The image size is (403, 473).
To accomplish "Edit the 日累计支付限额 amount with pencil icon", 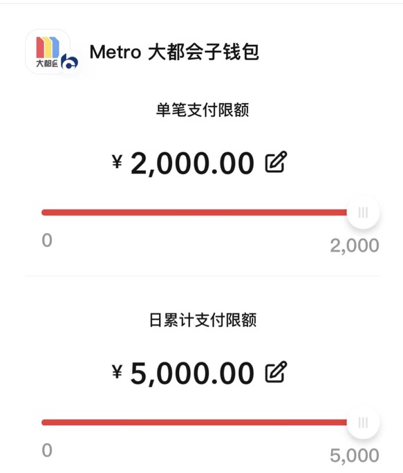I will (x=276, y=372).
